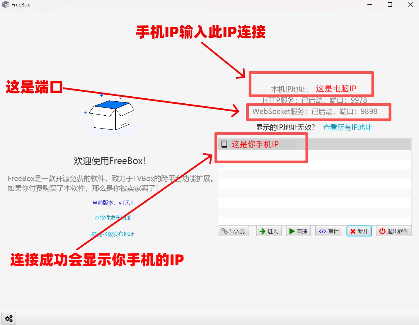The height and width of the screenshot is (325, 419).
Task: Click the WebSocket服务 port 9898 text
Action: tap(315, 112)
